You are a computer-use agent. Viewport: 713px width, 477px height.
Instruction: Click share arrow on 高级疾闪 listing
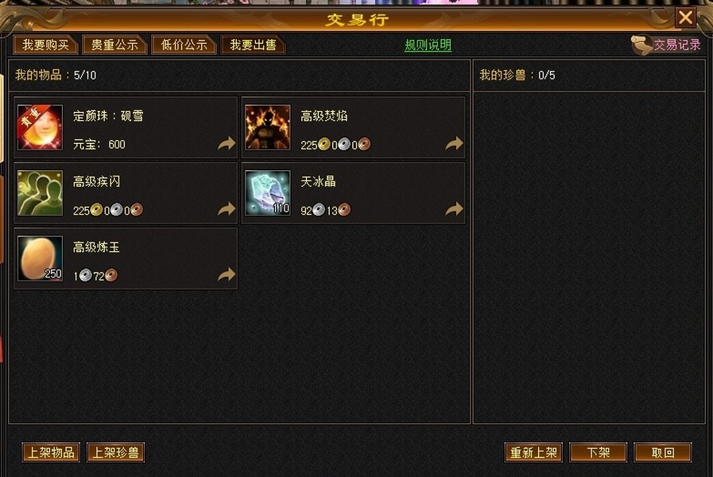pyautogui.click(x=226, y=209)
